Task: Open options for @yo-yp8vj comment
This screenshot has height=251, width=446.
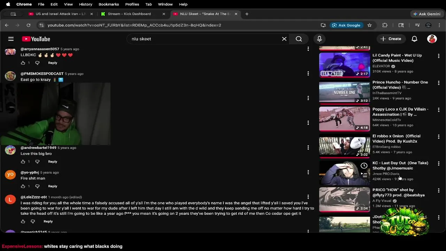Action: point(308,172)
